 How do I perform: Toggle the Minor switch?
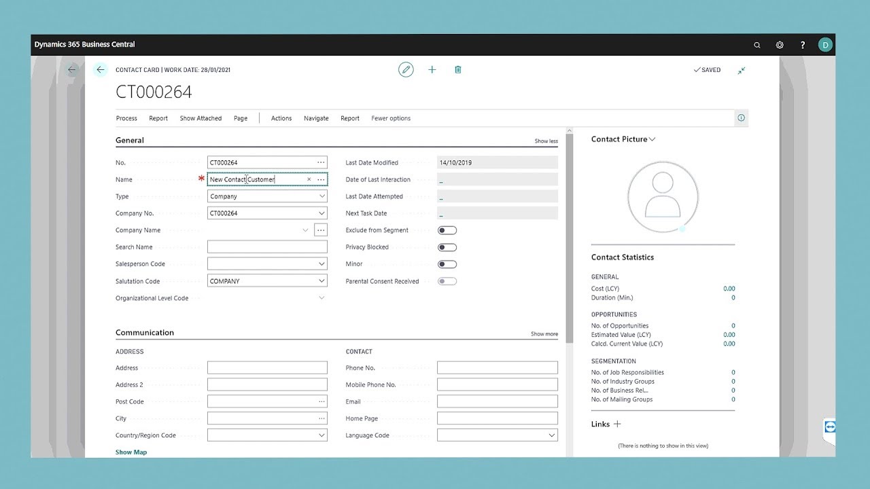447,264
